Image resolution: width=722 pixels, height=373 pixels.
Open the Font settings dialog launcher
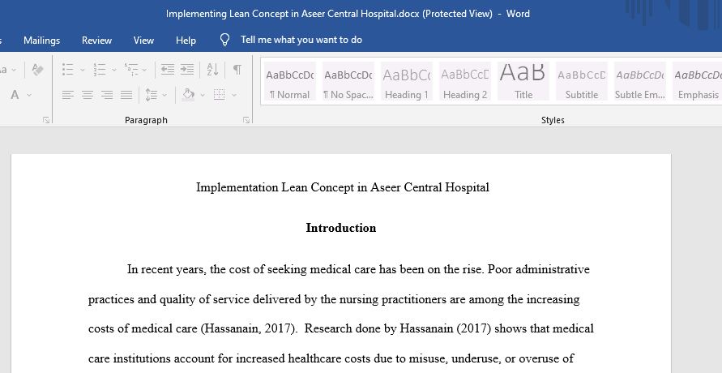tap(46, 120)
